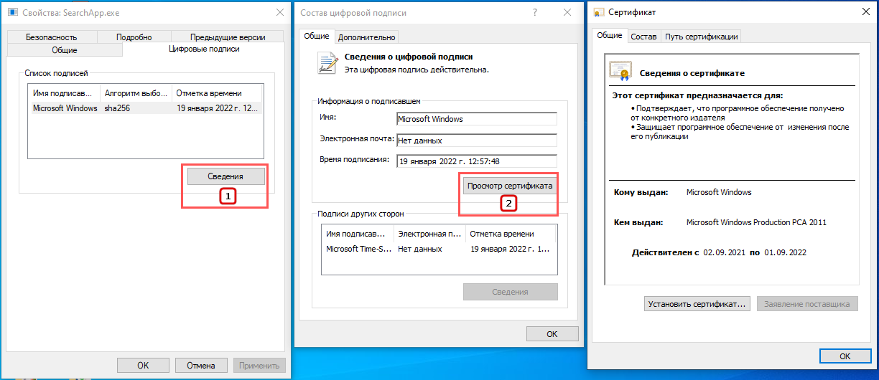
Task: Click the disabled Заявление поставщика button
Action: coord(807,304)
